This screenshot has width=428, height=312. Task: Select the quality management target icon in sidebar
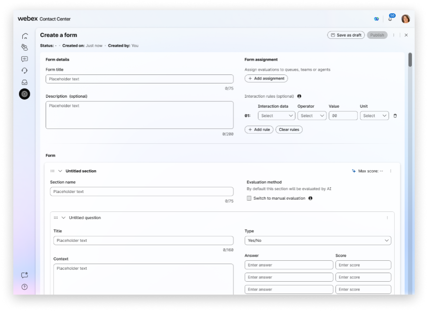pos(25,94)
